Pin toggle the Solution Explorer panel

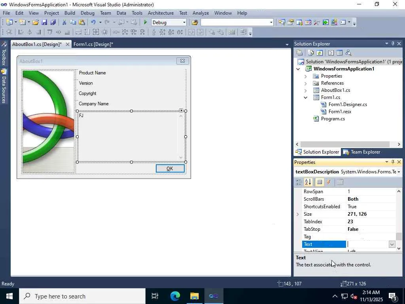393,44
